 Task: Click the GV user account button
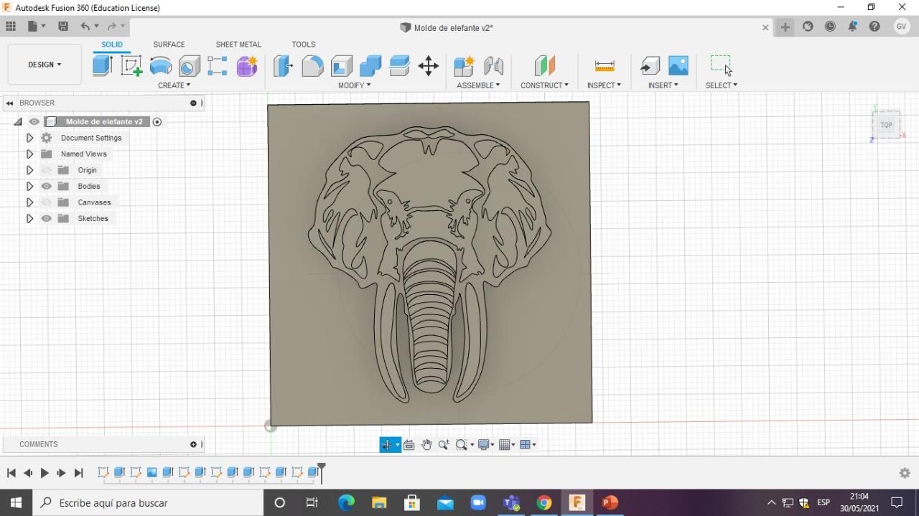coord(902,27)
